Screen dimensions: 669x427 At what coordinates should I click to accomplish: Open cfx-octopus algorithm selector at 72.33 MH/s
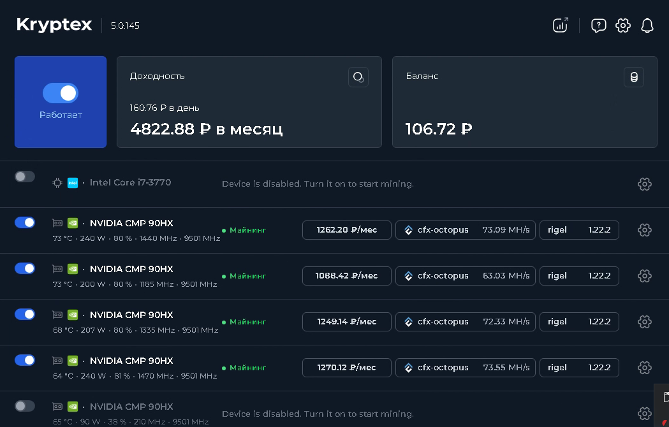(465, 322)
